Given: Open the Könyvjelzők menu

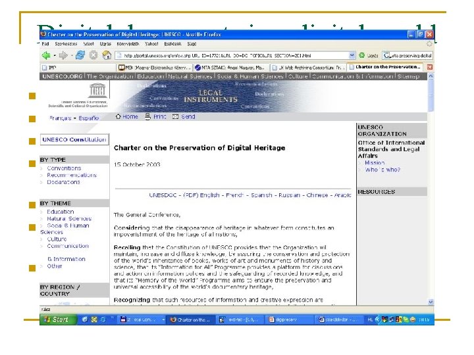Looking at the screenshot, I should click(128, 44).
